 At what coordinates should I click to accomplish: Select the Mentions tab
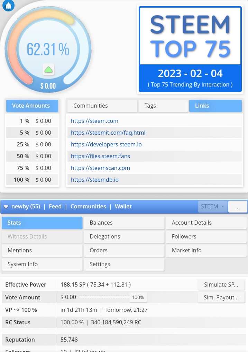(x=42, y=251)
